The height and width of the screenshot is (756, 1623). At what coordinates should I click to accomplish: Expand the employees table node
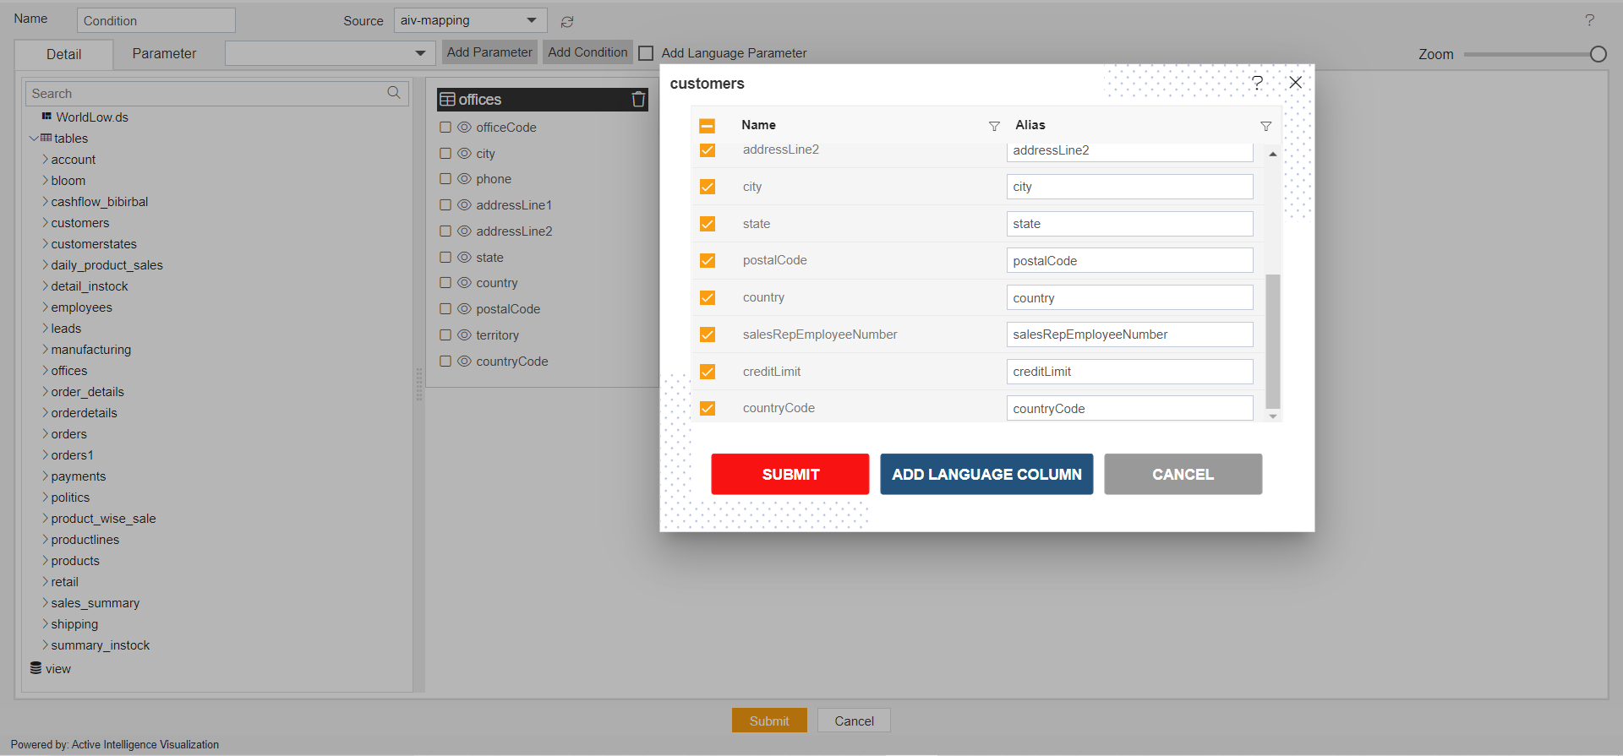click(45, 307)
